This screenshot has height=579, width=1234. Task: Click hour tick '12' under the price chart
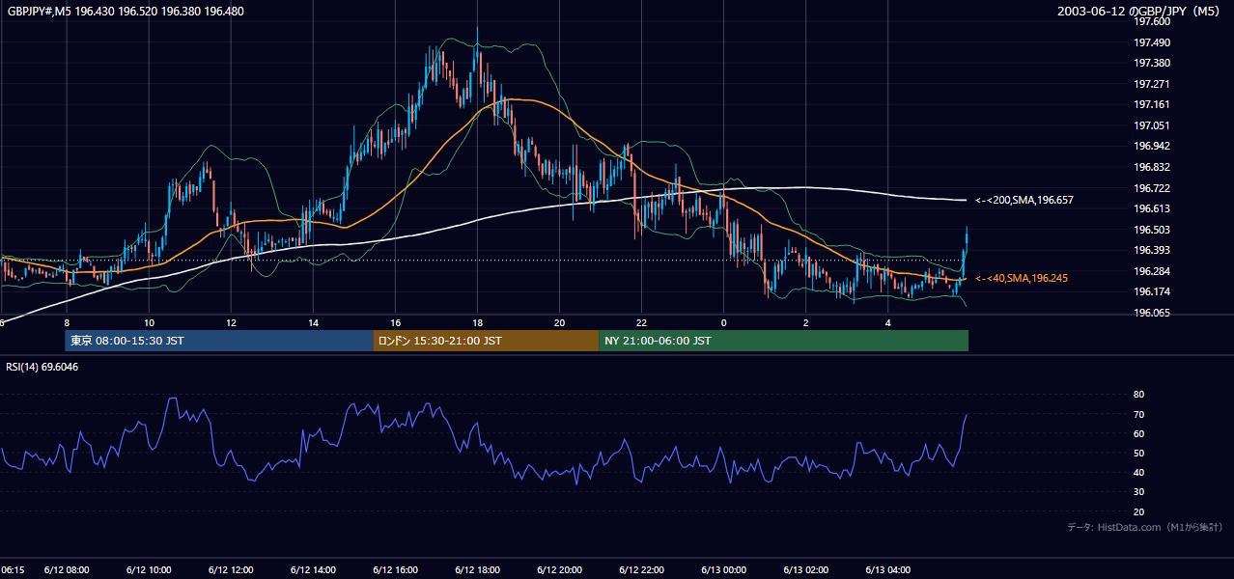tap(231, 322)
